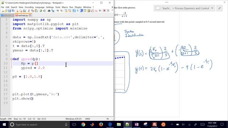Open the Replace toolbar icon
Viewport: 228px width, 128px height.
click(x=53, y=11)
